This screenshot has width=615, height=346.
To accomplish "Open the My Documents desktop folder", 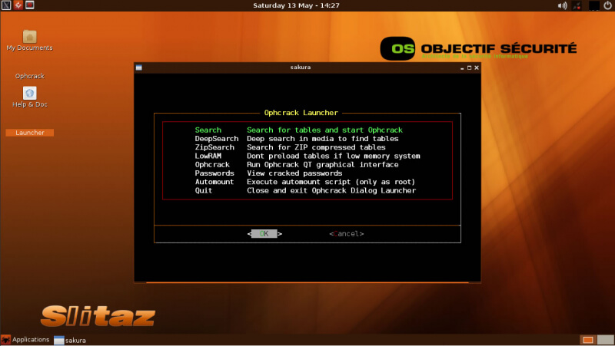I will [x=29, y=41].
